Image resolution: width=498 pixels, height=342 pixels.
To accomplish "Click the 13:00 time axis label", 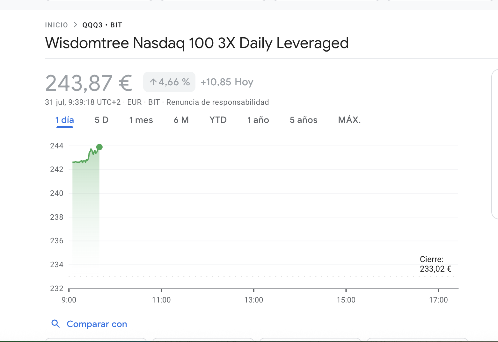I will [x=254, y=300].
